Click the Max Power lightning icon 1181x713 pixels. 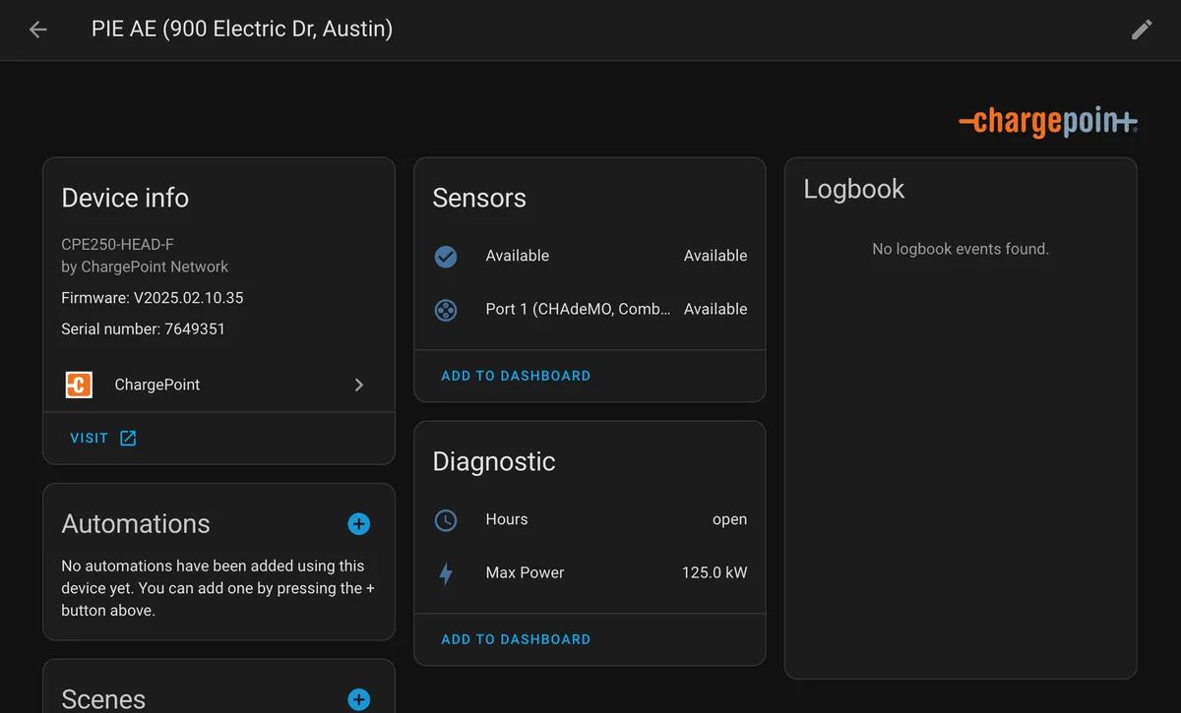[x=446, y=573]
